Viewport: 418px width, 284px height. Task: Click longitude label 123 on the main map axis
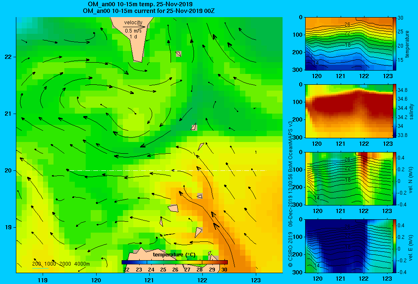click(x=256, y=280)
